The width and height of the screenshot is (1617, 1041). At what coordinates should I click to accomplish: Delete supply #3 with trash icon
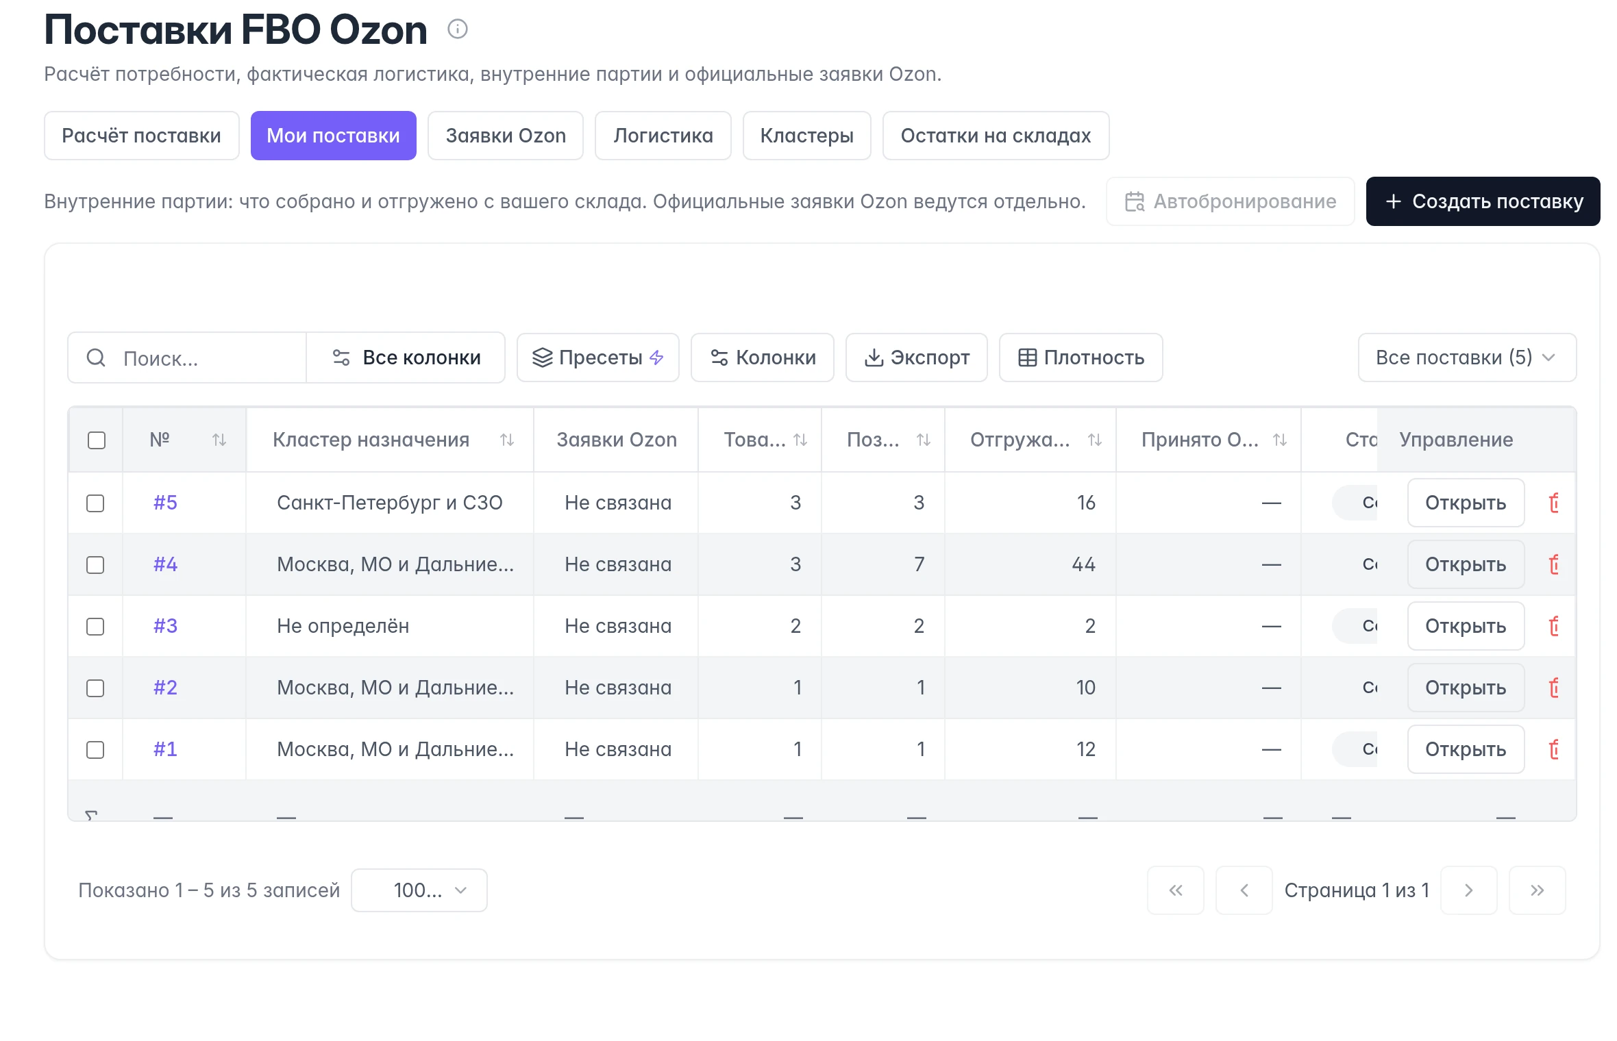tap(1554, 626)
